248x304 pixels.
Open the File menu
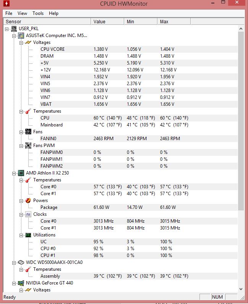9,13
